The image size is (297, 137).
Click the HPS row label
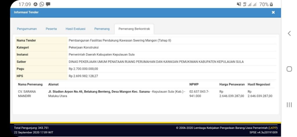20,76
